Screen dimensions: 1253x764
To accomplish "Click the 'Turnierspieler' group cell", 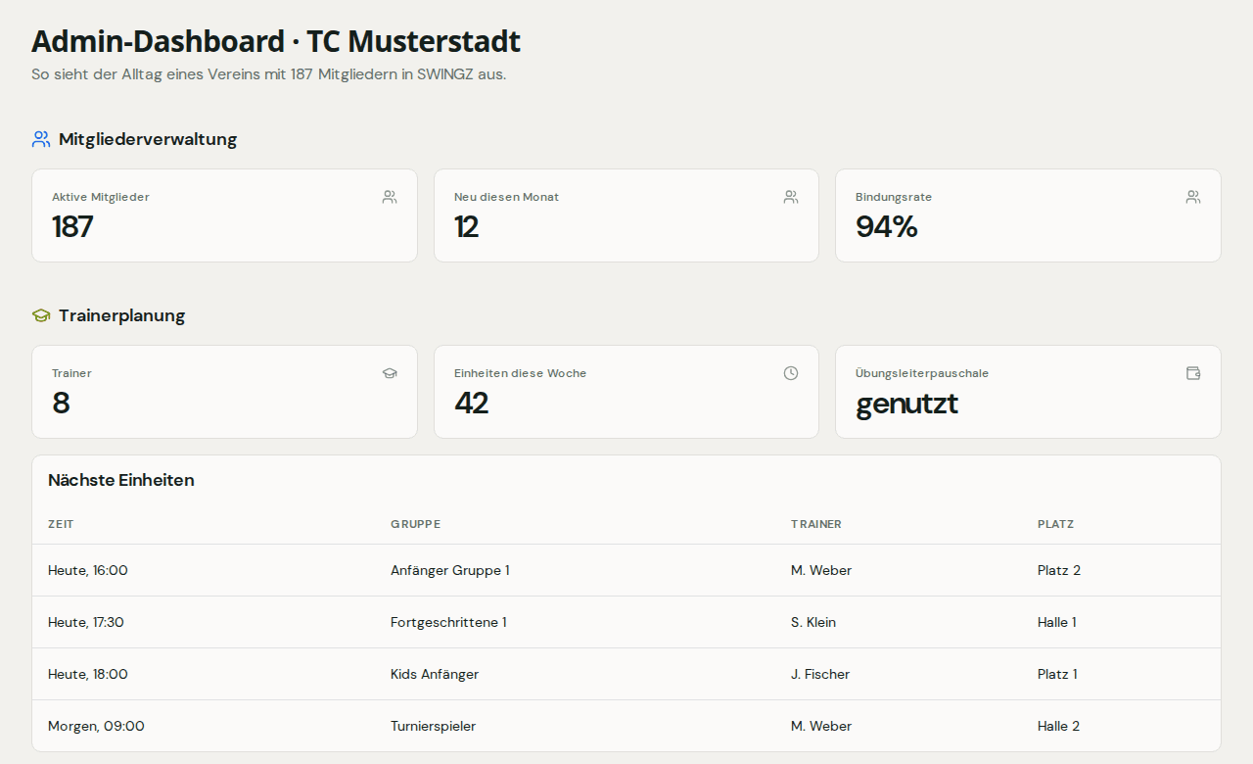I will (x=433, y=726).
